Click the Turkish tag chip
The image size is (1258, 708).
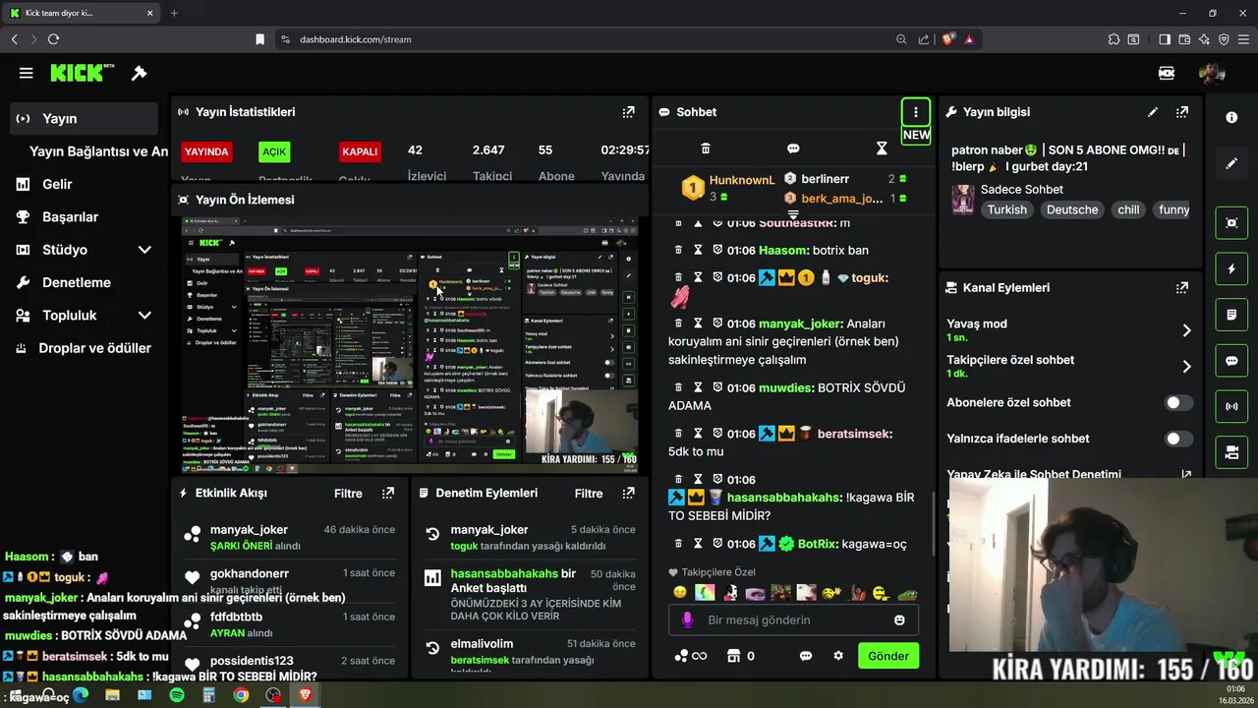1006,209
